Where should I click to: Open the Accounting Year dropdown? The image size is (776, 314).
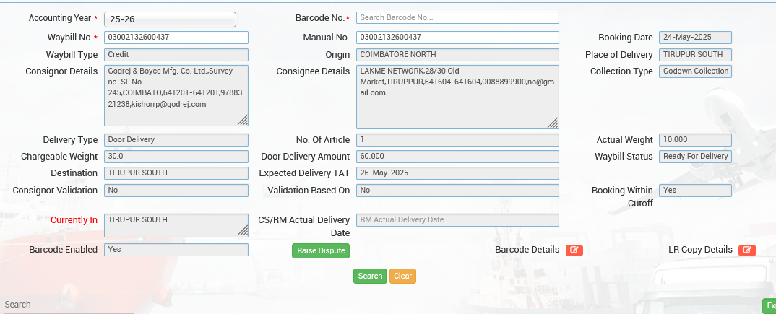coord(170,19)
